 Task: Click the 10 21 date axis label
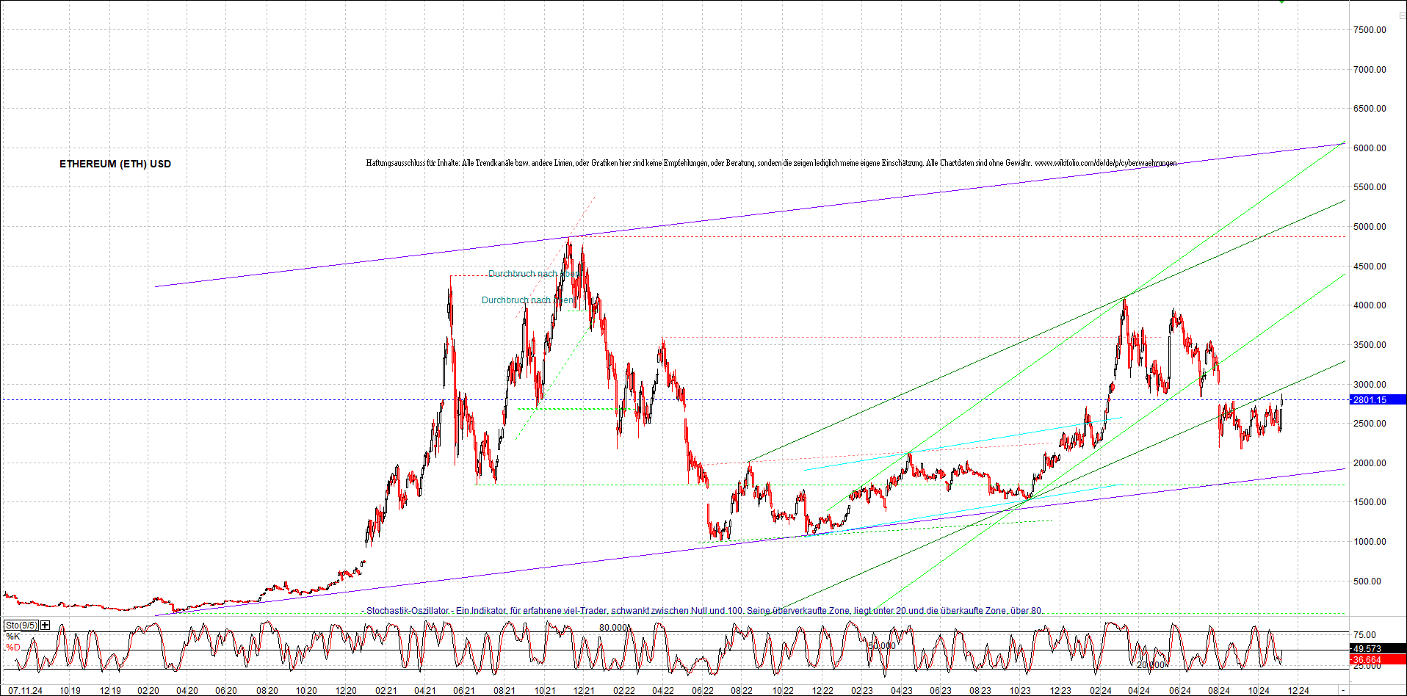(544, 691)
